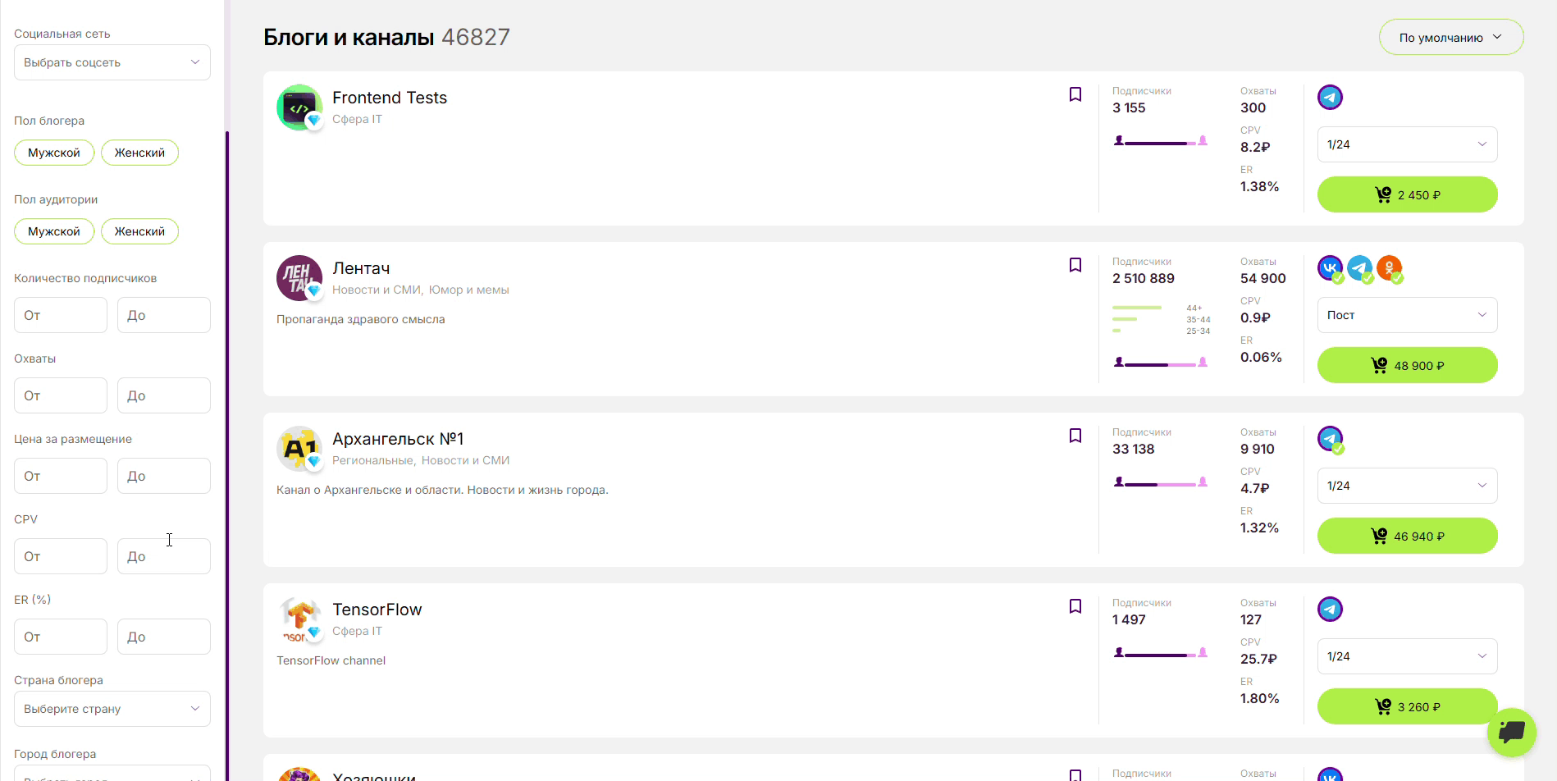Add Frontend Tests for 2 450 ₽ to cart

coord(1407,194)
